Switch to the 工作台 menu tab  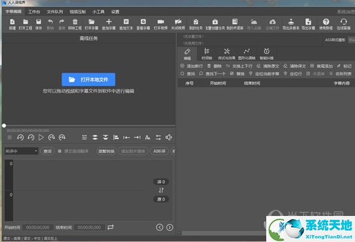[x=34, y=12]
